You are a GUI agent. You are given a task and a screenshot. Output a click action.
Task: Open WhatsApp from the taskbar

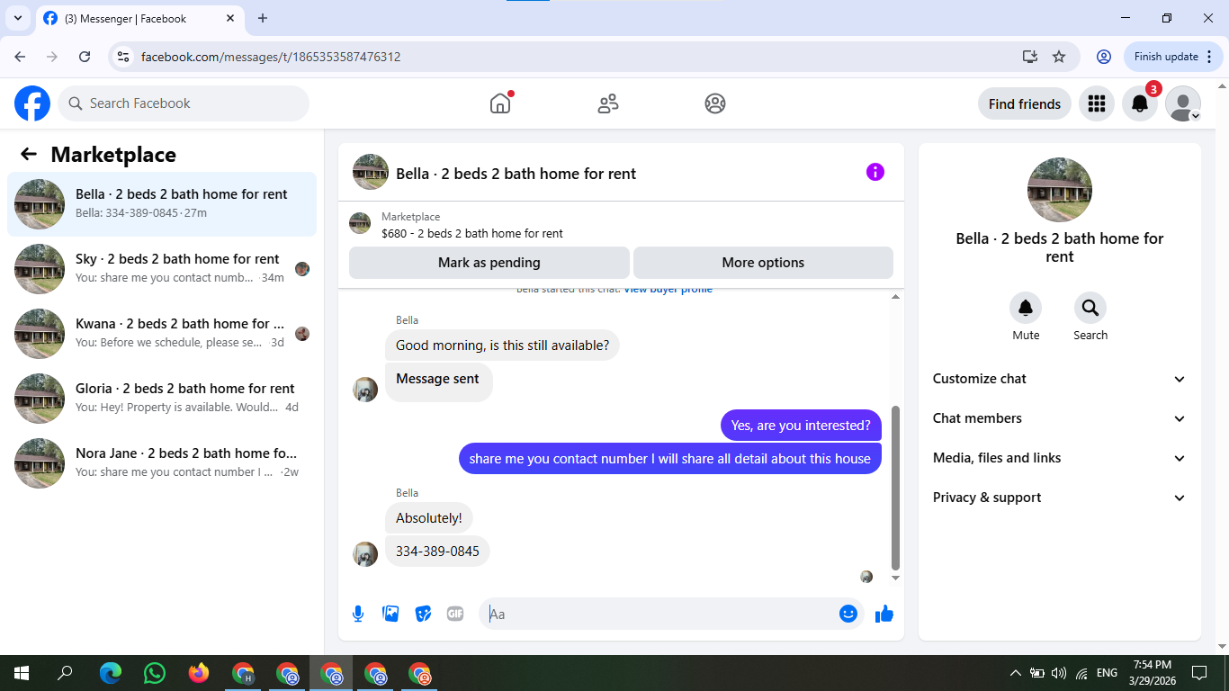(x=155, y=673)
